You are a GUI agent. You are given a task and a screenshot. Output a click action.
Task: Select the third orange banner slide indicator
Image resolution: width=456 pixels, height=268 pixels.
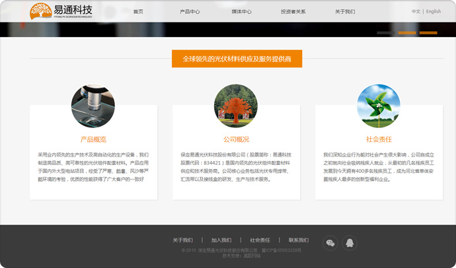point(428,33)
